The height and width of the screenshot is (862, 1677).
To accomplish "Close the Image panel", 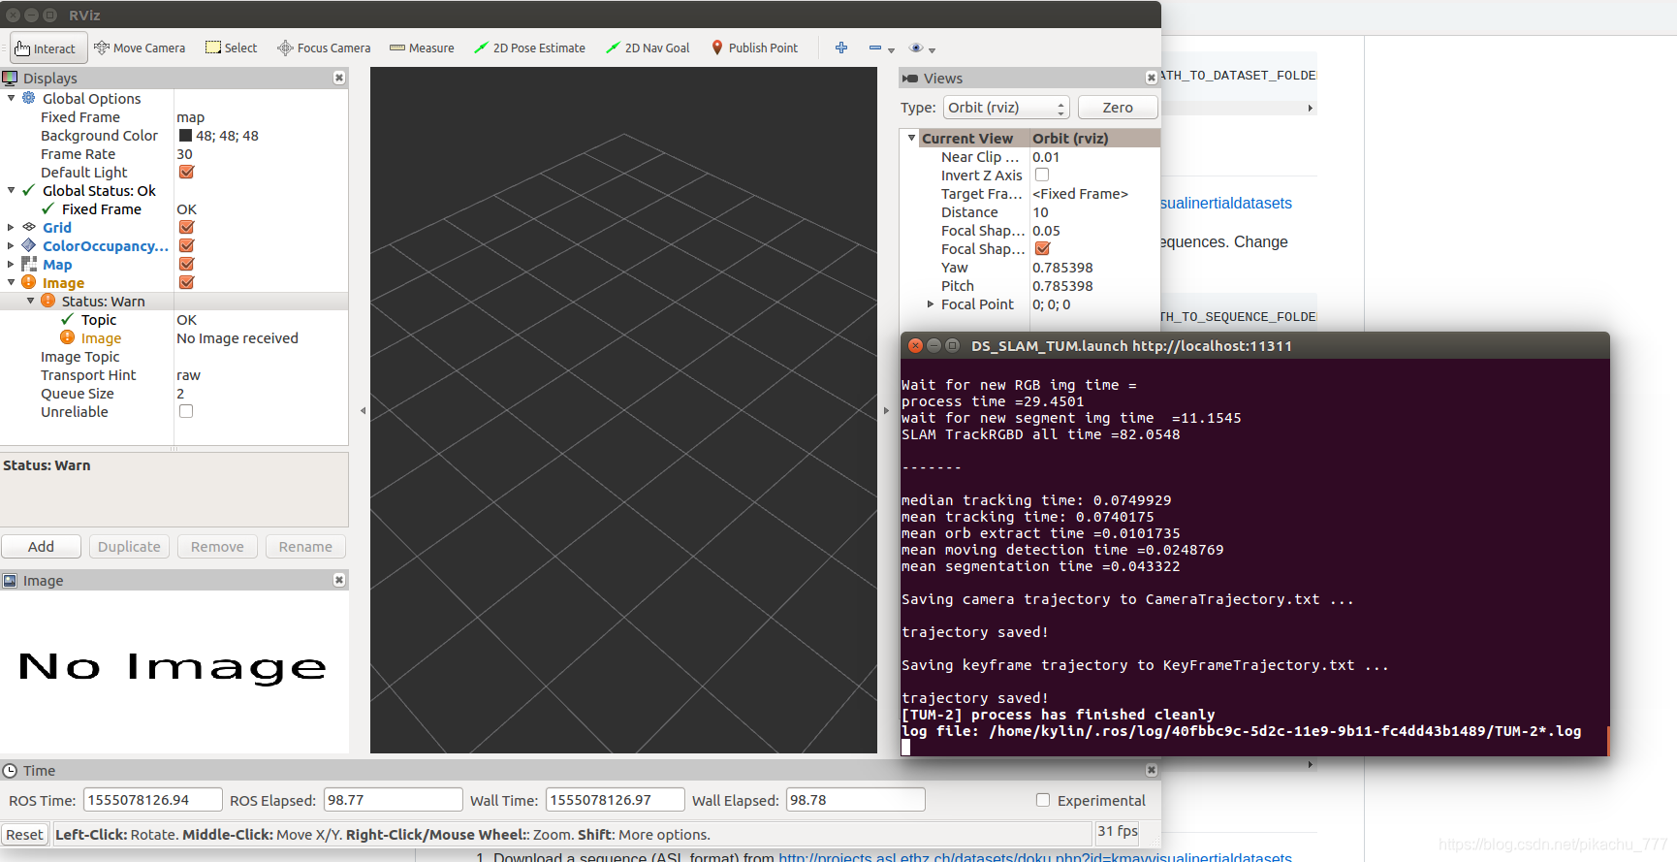I will pos(339,580).
